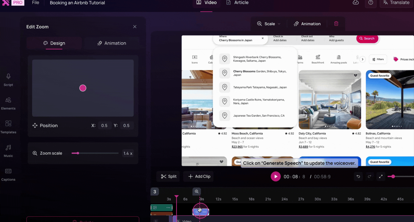Click the undo arrow icon

tap(358, 176)
